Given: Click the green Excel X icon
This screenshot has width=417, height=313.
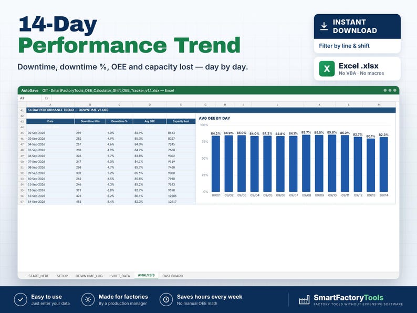Looking at the screenshot, I should pos(327,69).
